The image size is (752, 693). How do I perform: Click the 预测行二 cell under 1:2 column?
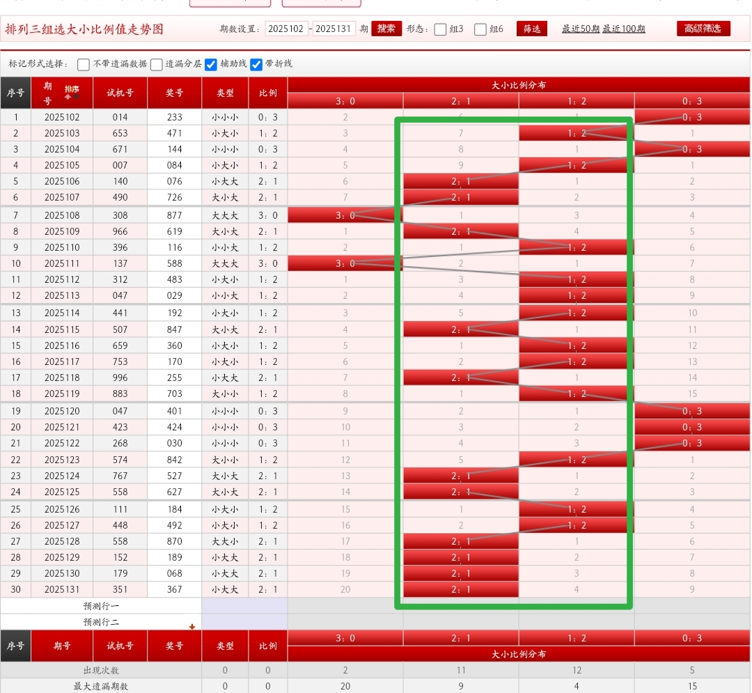tap(576, 621)
